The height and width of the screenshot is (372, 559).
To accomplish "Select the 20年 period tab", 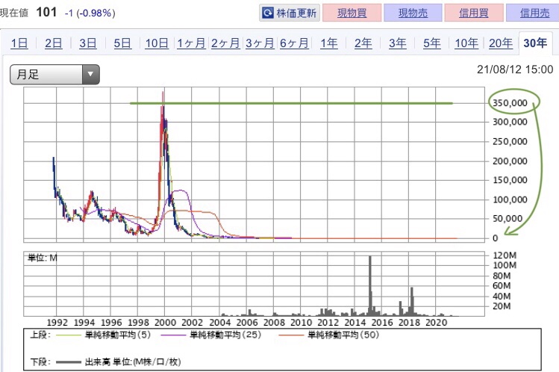I will pos(501,43).
